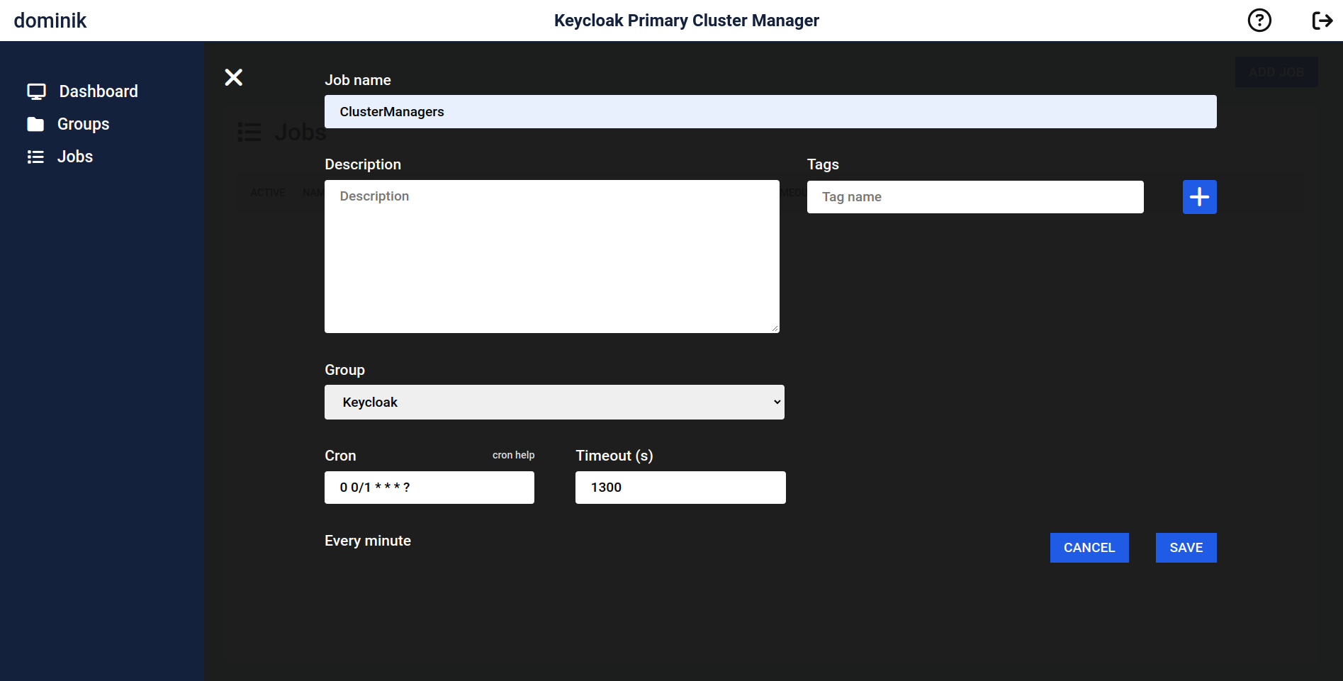Open the help question mark icon
This screenshot has width=1343, height=681.
(1259, 21)
